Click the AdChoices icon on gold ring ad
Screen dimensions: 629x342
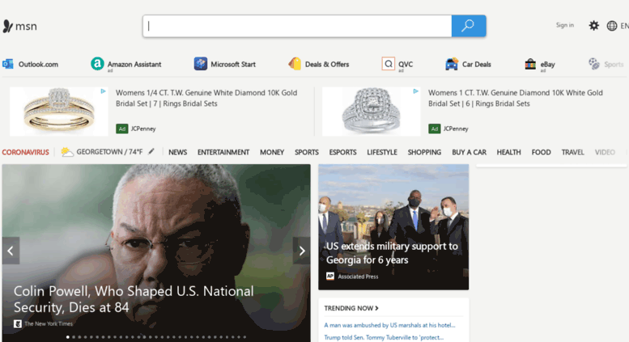pyautogui.click(x=103, y=91)
